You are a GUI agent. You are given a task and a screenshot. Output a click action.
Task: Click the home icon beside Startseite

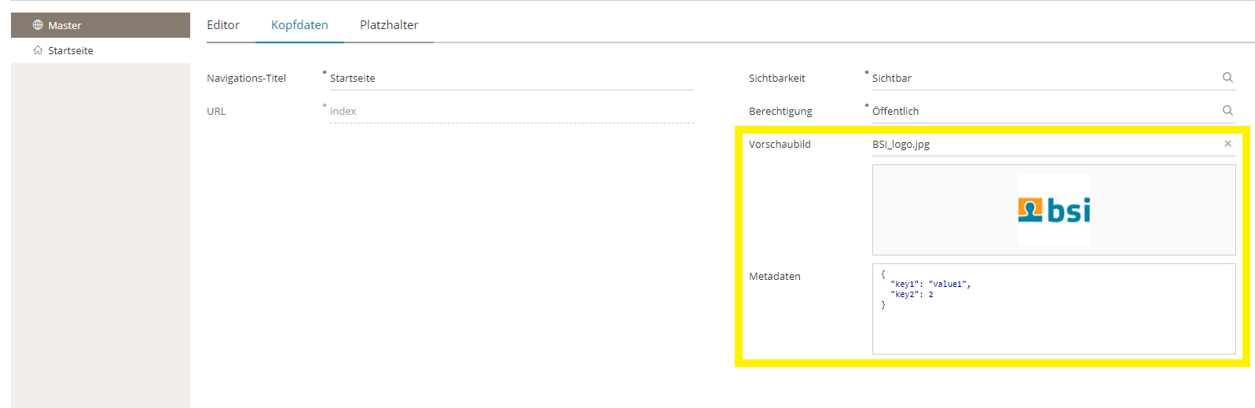[38, 50]
